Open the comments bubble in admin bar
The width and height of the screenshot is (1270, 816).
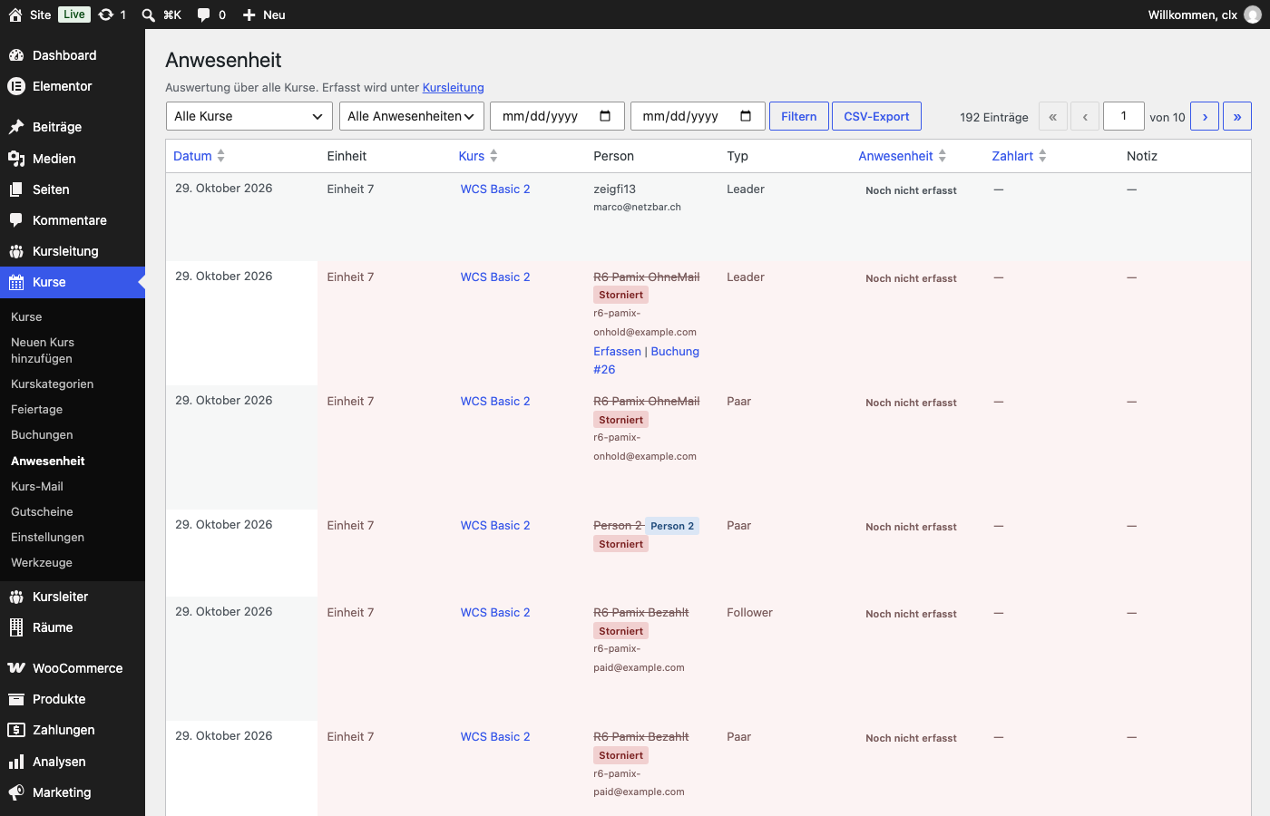204,15
